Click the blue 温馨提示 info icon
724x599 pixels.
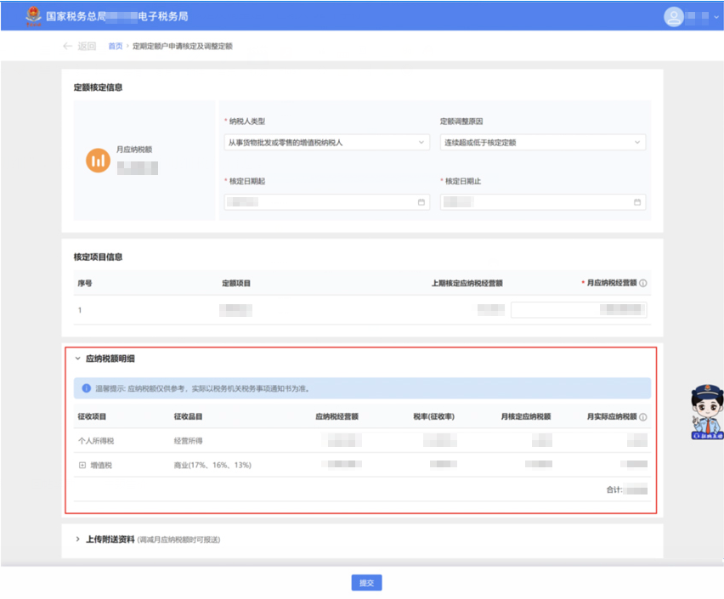pos(86,388)
